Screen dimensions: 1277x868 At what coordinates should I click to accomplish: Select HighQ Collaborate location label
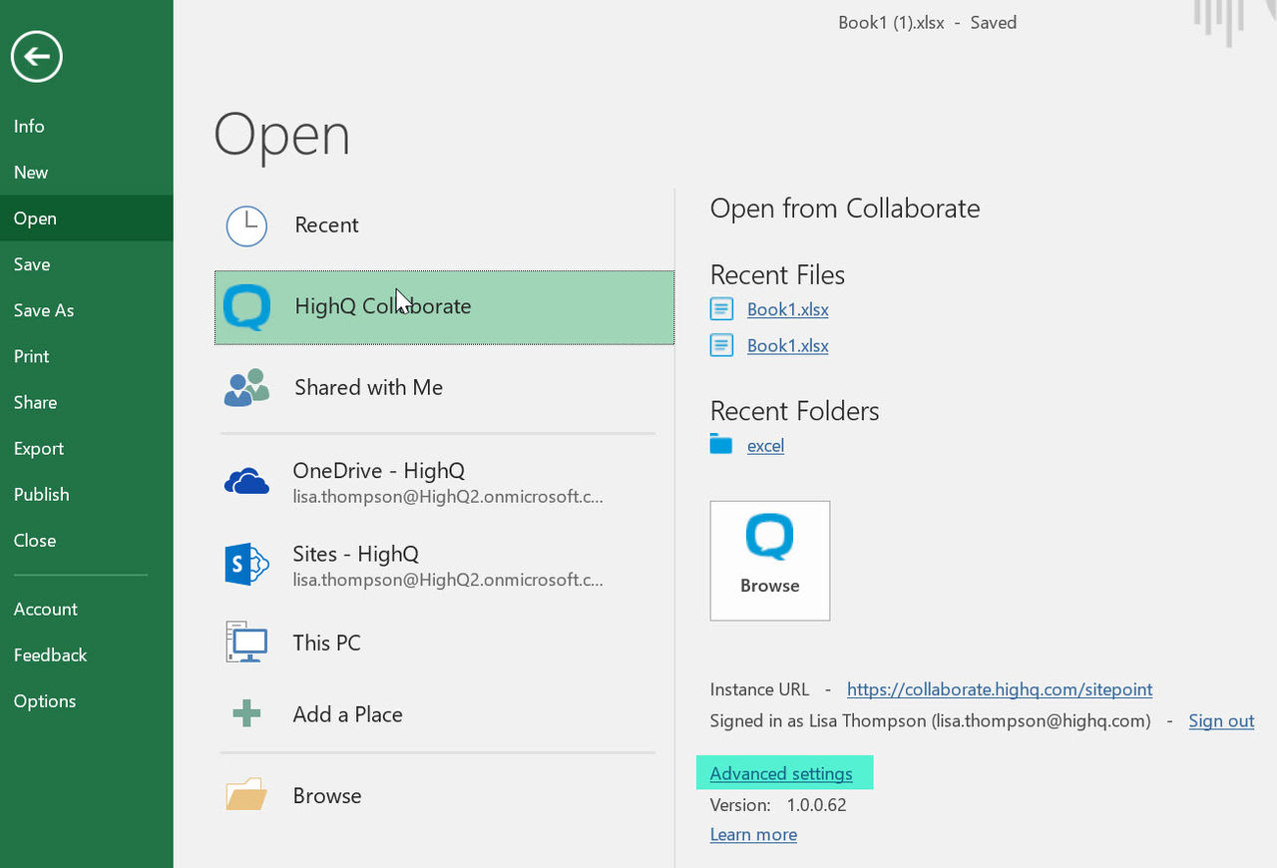[x=383, y=306]
